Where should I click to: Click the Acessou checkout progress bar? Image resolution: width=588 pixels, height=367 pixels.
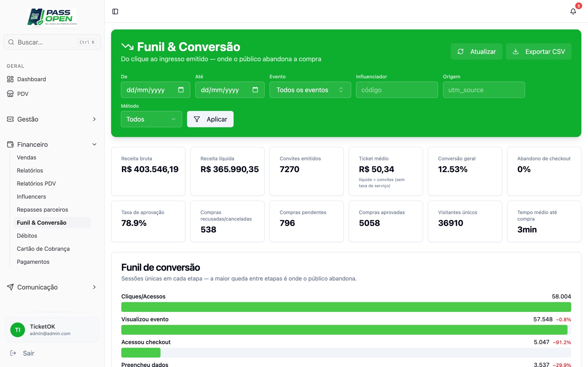point(346,353)
